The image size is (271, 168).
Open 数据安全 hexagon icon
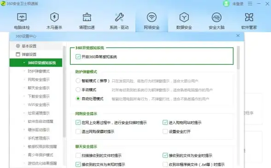click(184, 17)
